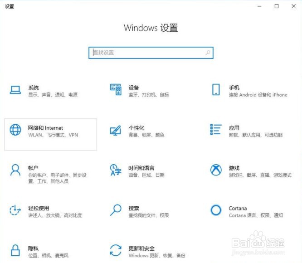Maximize the 设置 window

pyautogui.click(x=277, y=6)
